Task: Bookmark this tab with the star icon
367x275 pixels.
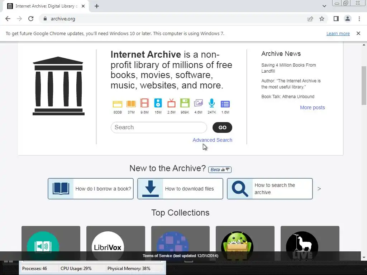Action: (x=322, y=19)
